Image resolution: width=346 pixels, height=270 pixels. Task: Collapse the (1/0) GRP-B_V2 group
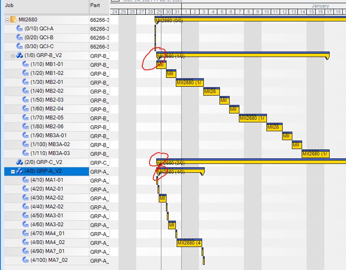coord(13,56)
